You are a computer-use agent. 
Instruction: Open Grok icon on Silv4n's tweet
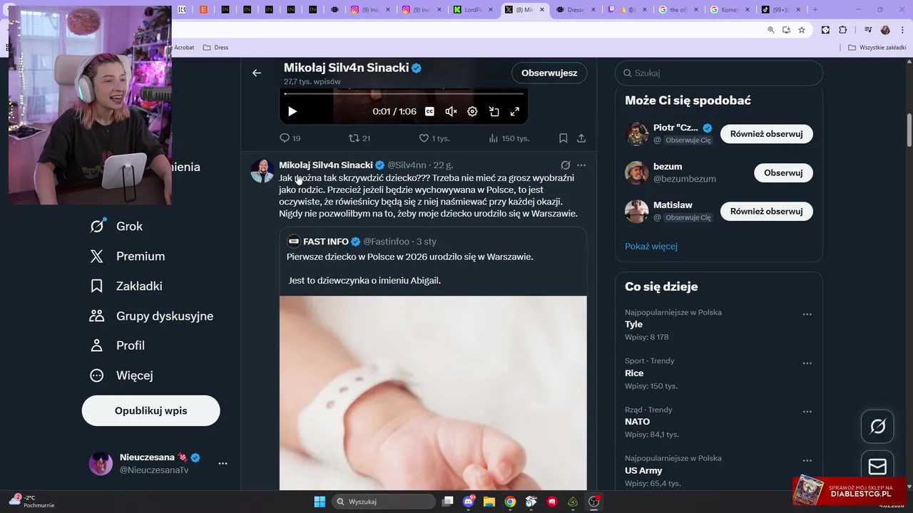[x=566, y=165]
